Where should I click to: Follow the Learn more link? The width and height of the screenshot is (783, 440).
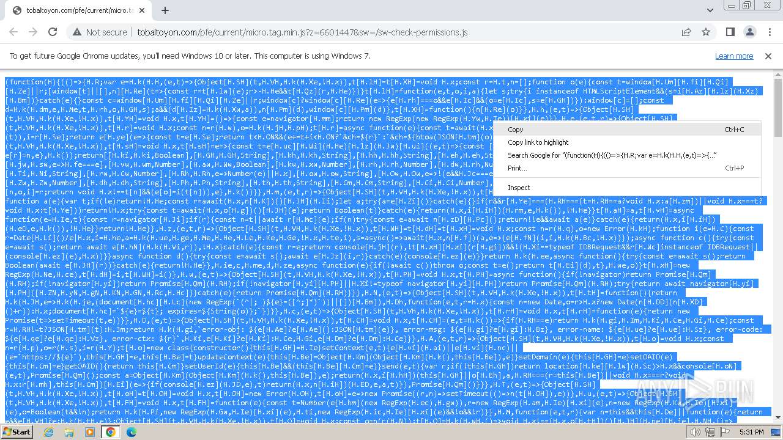(x=734, y=56)
